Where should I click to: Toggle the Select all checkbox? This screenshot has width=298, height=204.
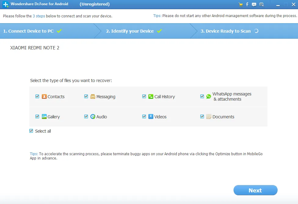click(31, 131)
